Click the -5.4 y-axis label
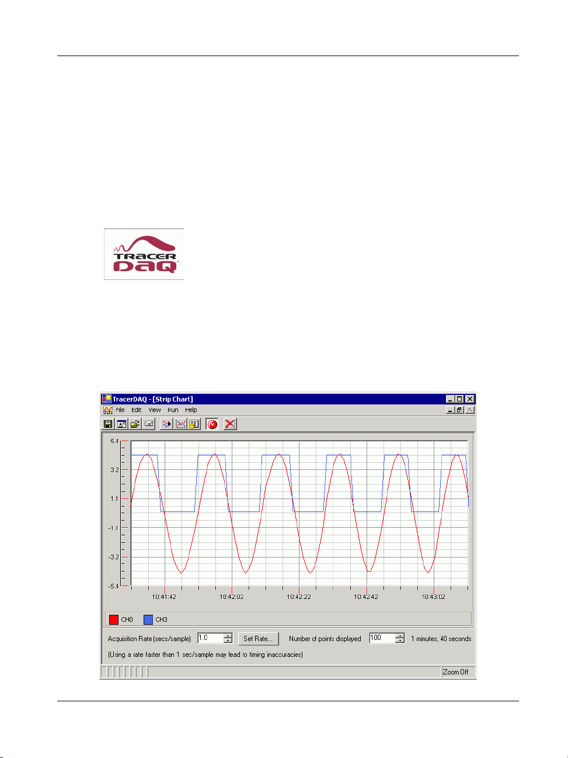This screenshot has width=568, height=758. [x=113, y=586]
